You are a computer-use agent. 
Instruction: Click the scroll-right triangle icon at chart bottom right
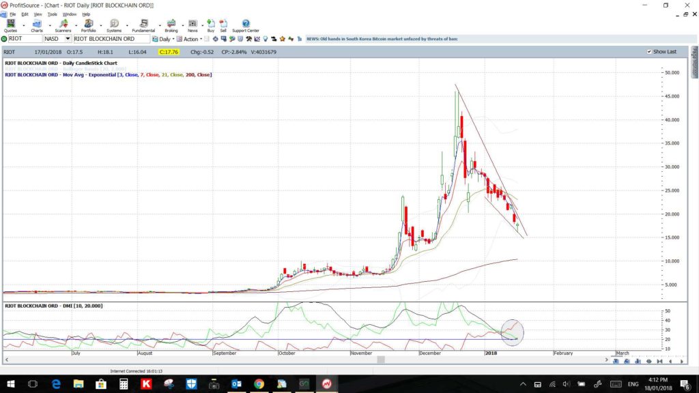pos(682,362)
